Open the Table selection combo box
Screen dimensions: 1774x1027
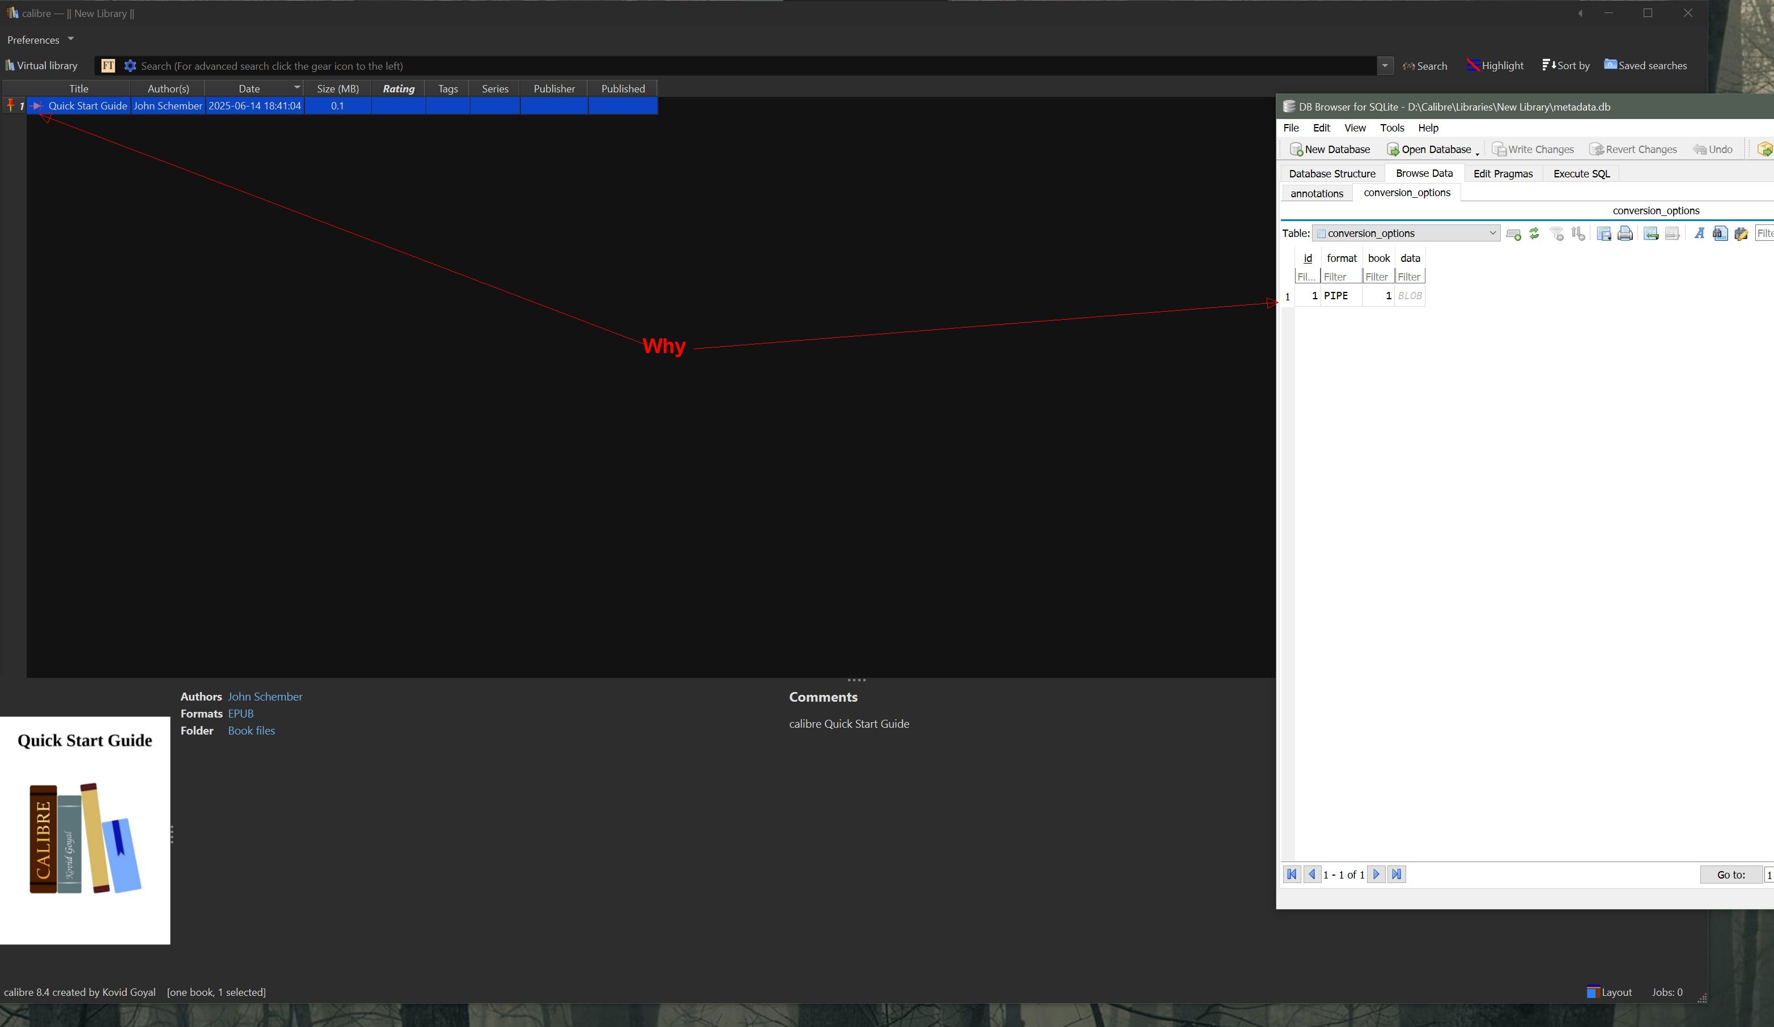click(1405, 233)
